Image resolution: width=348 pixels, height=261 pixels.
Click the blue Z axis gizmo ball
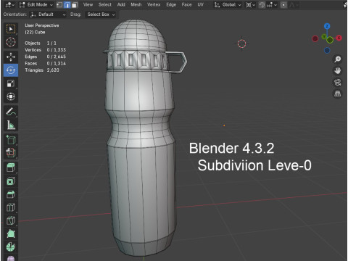tap(327, 26)
